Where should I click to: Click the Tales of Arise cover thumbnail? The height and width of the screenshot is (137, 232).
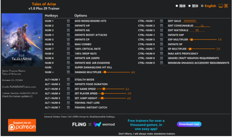[22, 40]
